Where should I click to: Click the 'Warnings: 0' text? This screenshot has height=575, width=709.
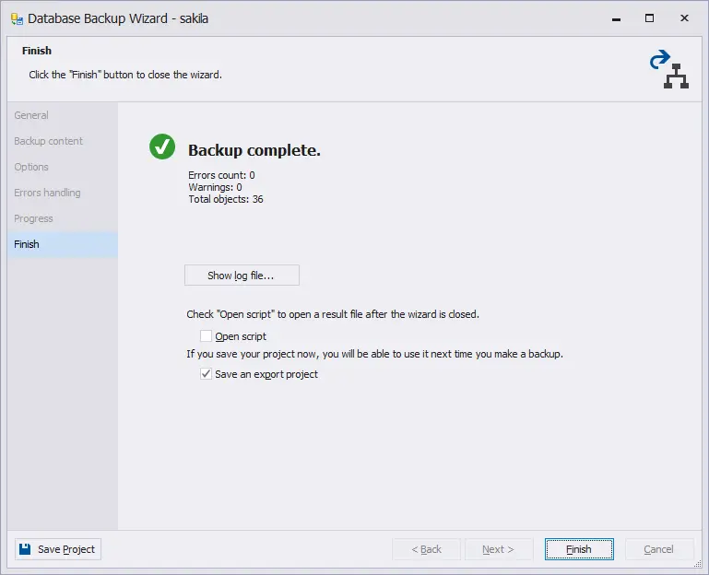(x=215, y=187)
